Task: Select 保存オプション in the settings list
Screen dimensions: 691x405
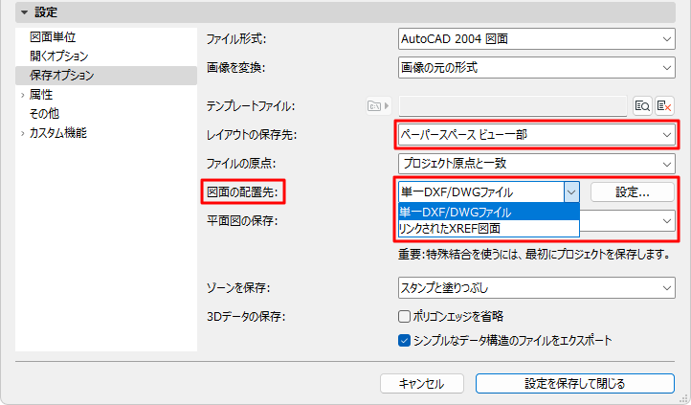Action: [106, 76]
